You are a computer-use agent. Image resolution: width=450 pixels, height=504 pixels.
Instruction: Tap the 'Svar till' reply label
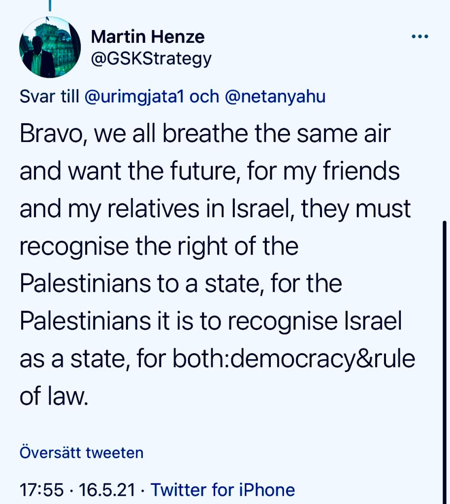[x=49, y=97]
